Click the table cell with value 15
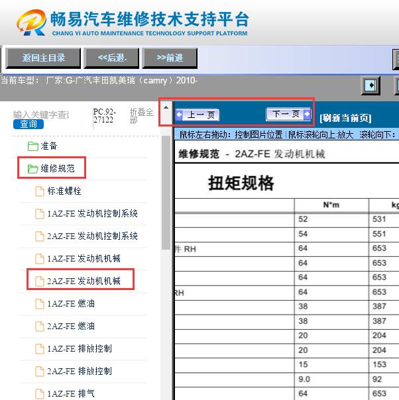This screenshot has width=399, height=400. click(331, 364)
